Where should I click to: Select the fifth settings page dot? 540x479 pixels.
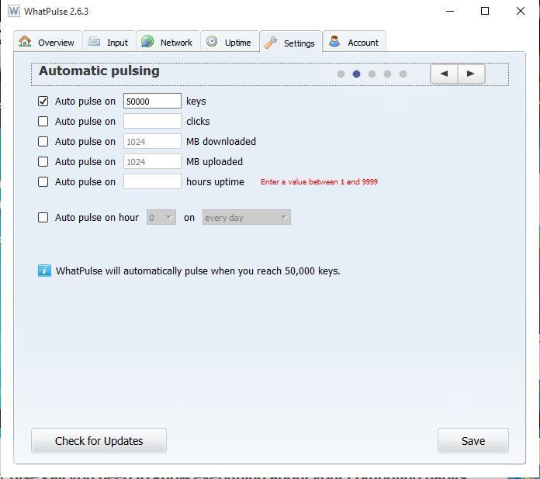pos(403,74)
